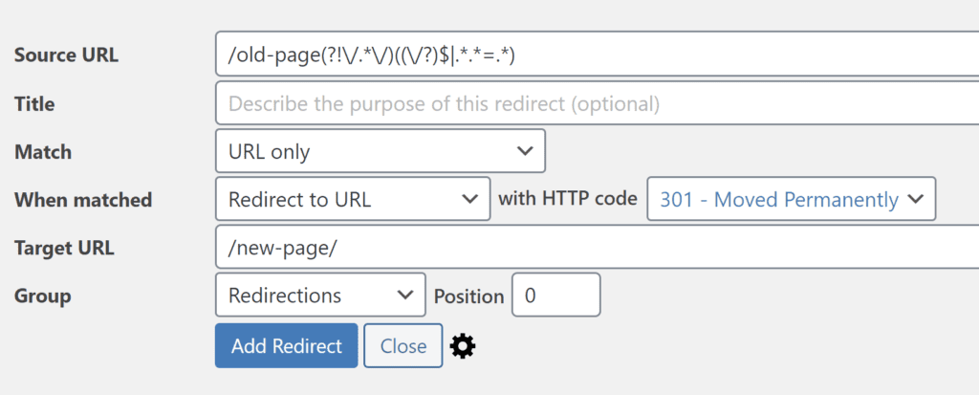The image size is (979, 395).
Task: Click the Title label
Action: coord(34,103)
